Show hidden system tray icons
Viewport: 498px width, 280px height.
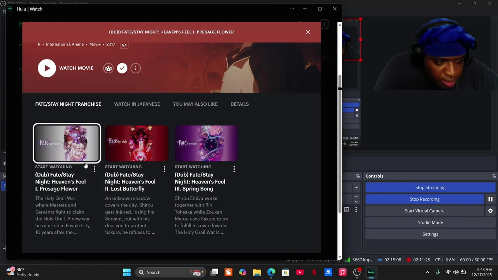point(427,272)
